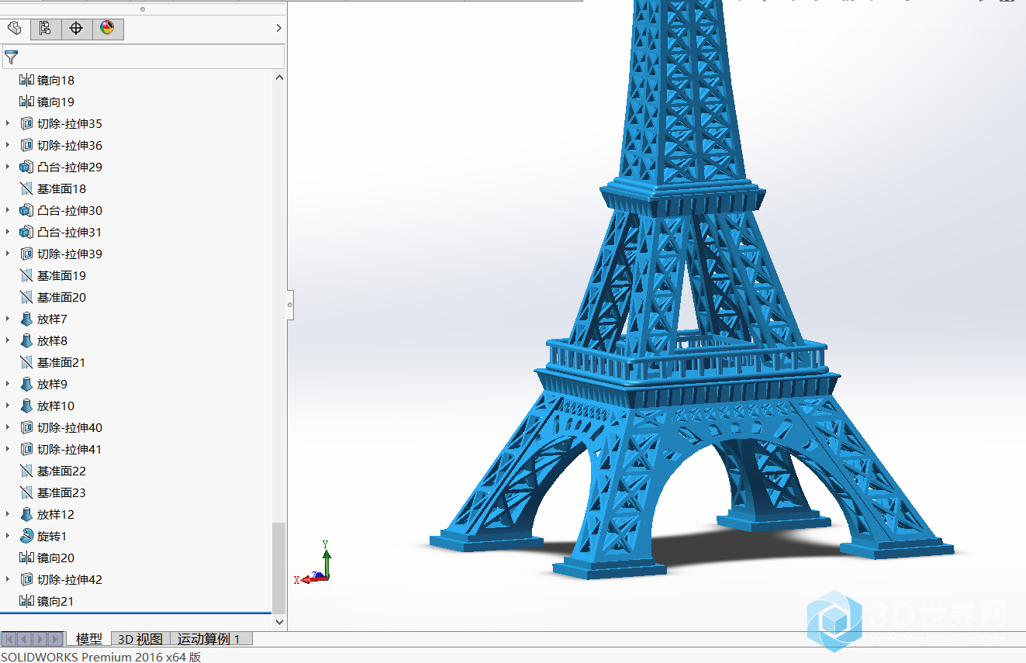Expand the 放样9 loft feature

tap(8, 384)
